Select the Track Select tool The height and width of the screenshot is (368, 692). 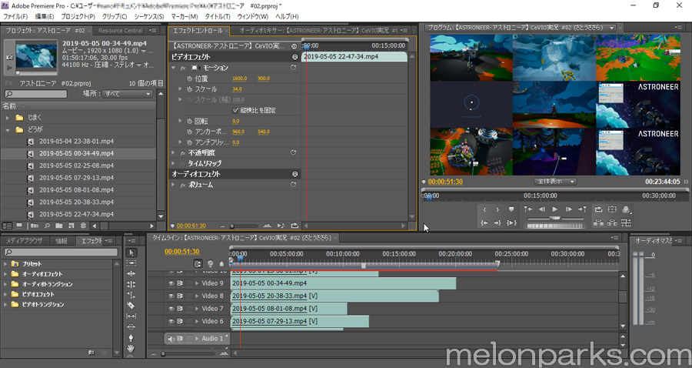[131, 263]
